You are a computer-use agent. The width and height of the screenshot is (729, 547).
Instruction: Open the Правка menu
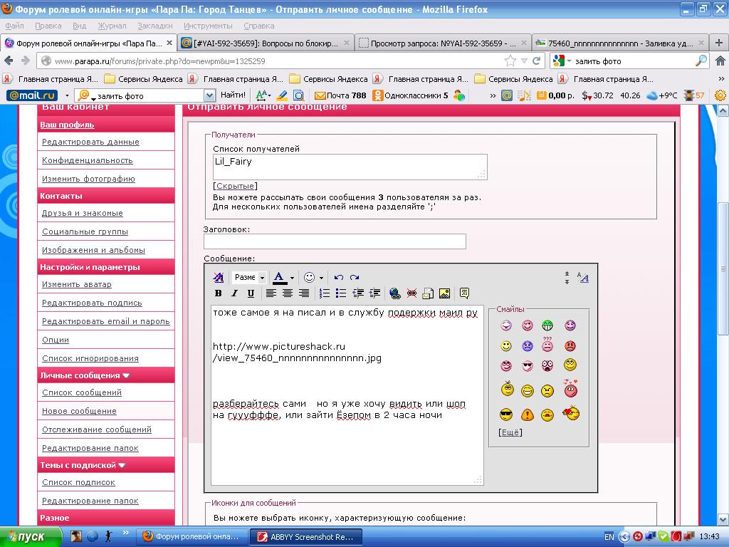tap(48, 26)
